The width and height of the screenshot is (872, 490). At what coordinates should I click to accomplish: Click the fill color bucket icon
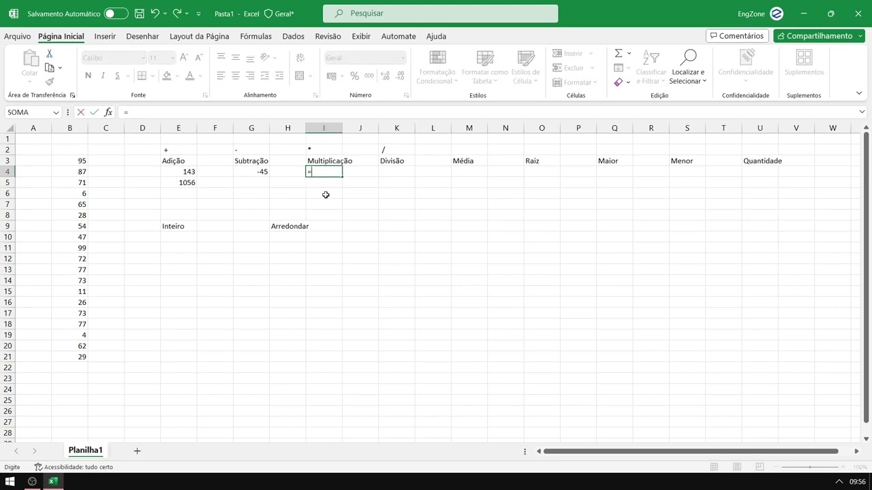167,76
